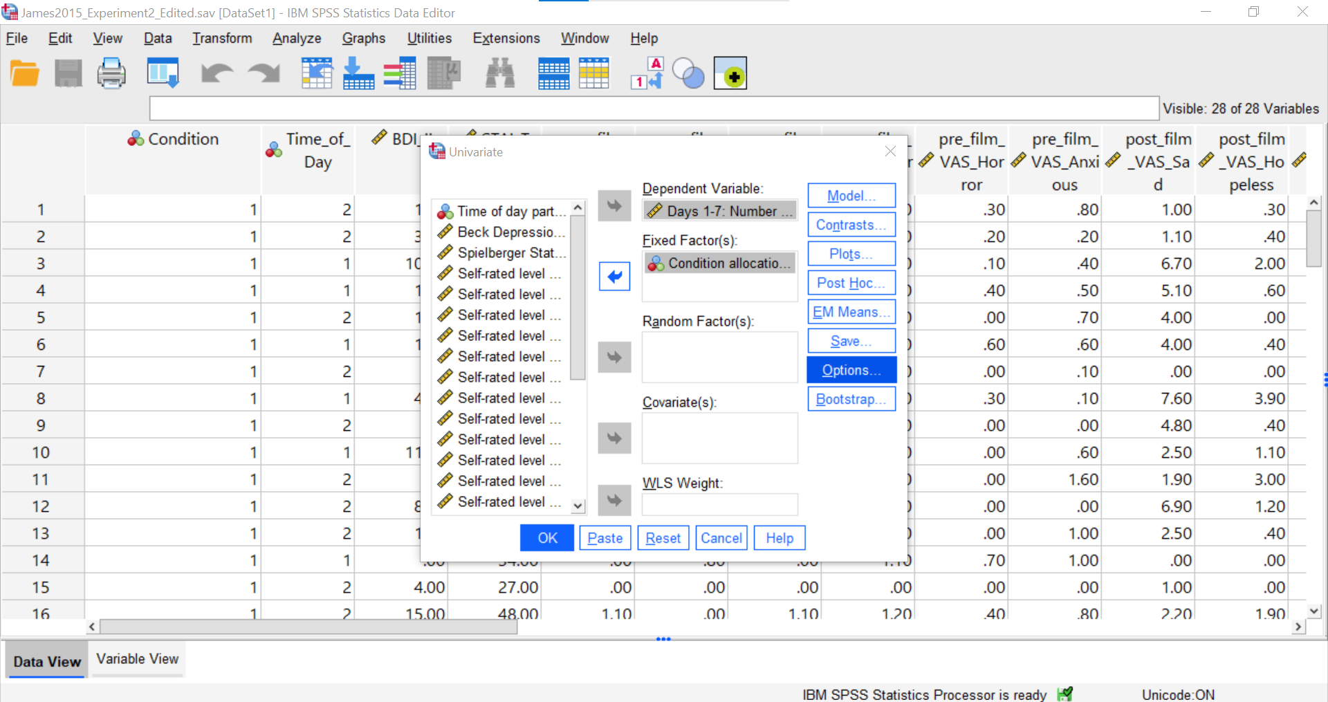The width and height of the screenshot is (1328, 702).
Task: Open Help for Univariate dialog
Action: pos(780,538)
